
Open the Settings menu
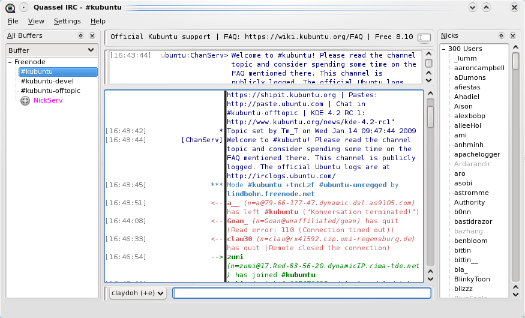(67, 21)
